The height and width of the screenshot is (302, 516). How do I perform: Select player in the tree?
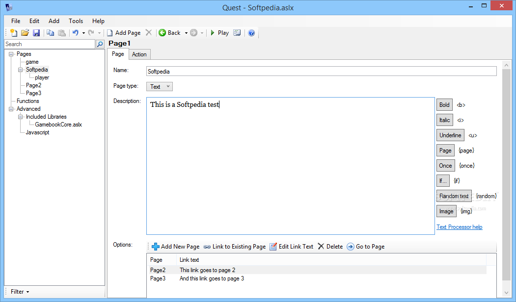click(42, 77)
